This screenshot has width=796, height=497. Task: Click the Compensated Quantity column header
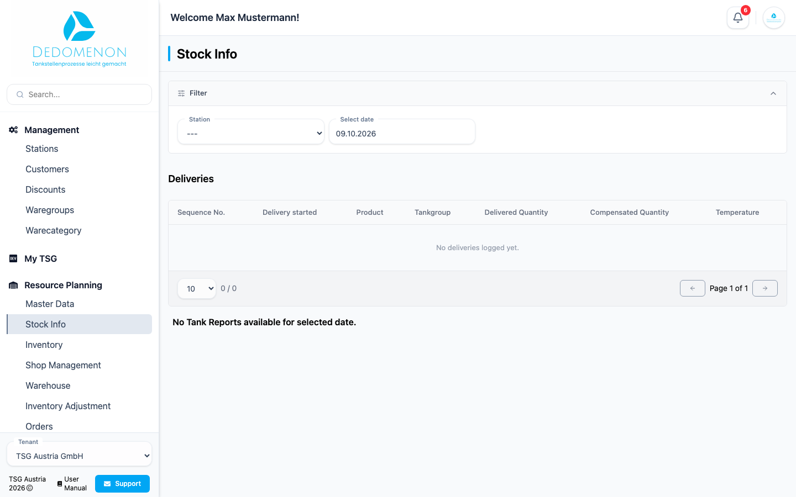click(x=629, y=213)
